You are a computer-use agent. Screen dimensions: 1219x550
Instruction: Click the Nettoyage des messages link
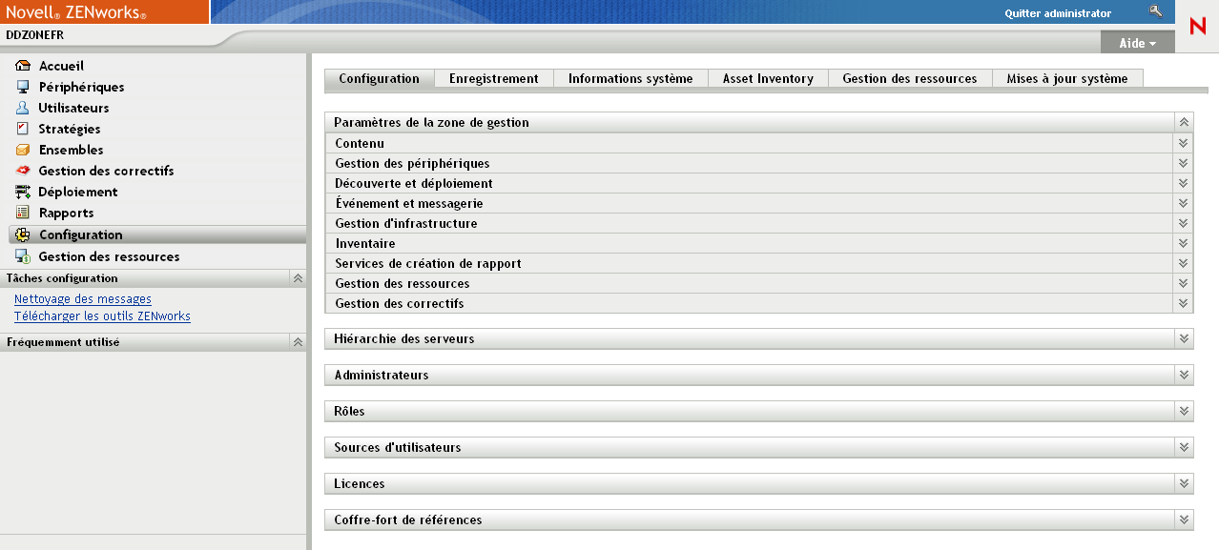82,298
